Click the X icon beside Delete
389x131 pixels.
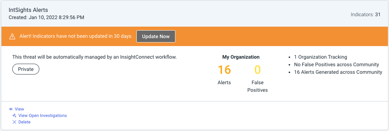click(14, 122)
